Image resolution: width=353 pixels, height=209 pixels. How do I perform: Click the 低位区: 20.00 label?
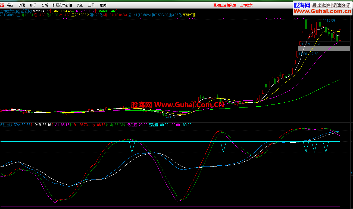click(137, 125)
